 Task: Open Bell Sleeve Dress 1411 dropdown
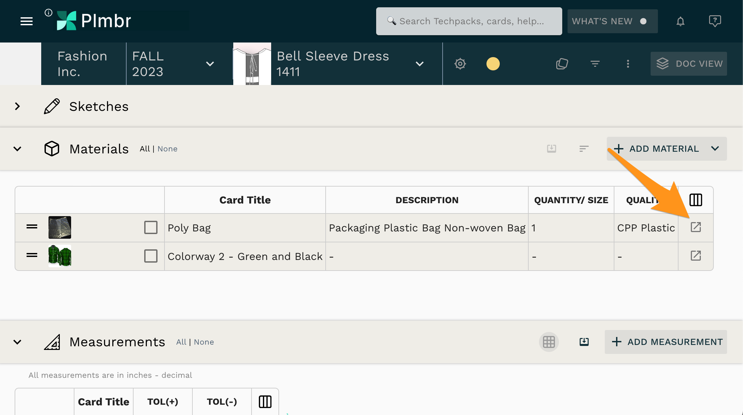point(420,64)
